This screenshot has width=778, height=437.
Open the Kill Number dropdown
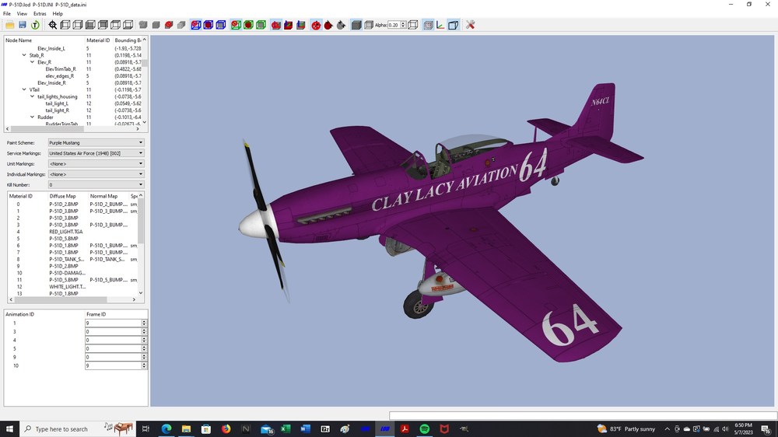(x=96, y=184)
